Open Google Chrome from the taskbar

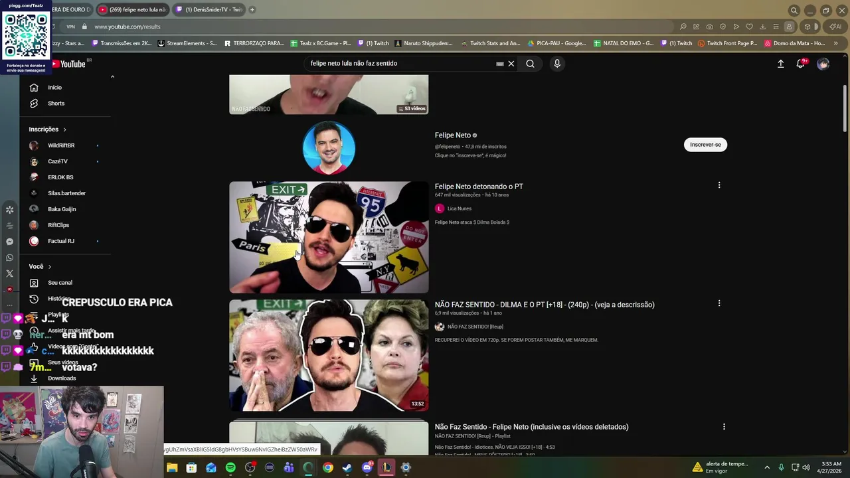(x=328, y=467)
